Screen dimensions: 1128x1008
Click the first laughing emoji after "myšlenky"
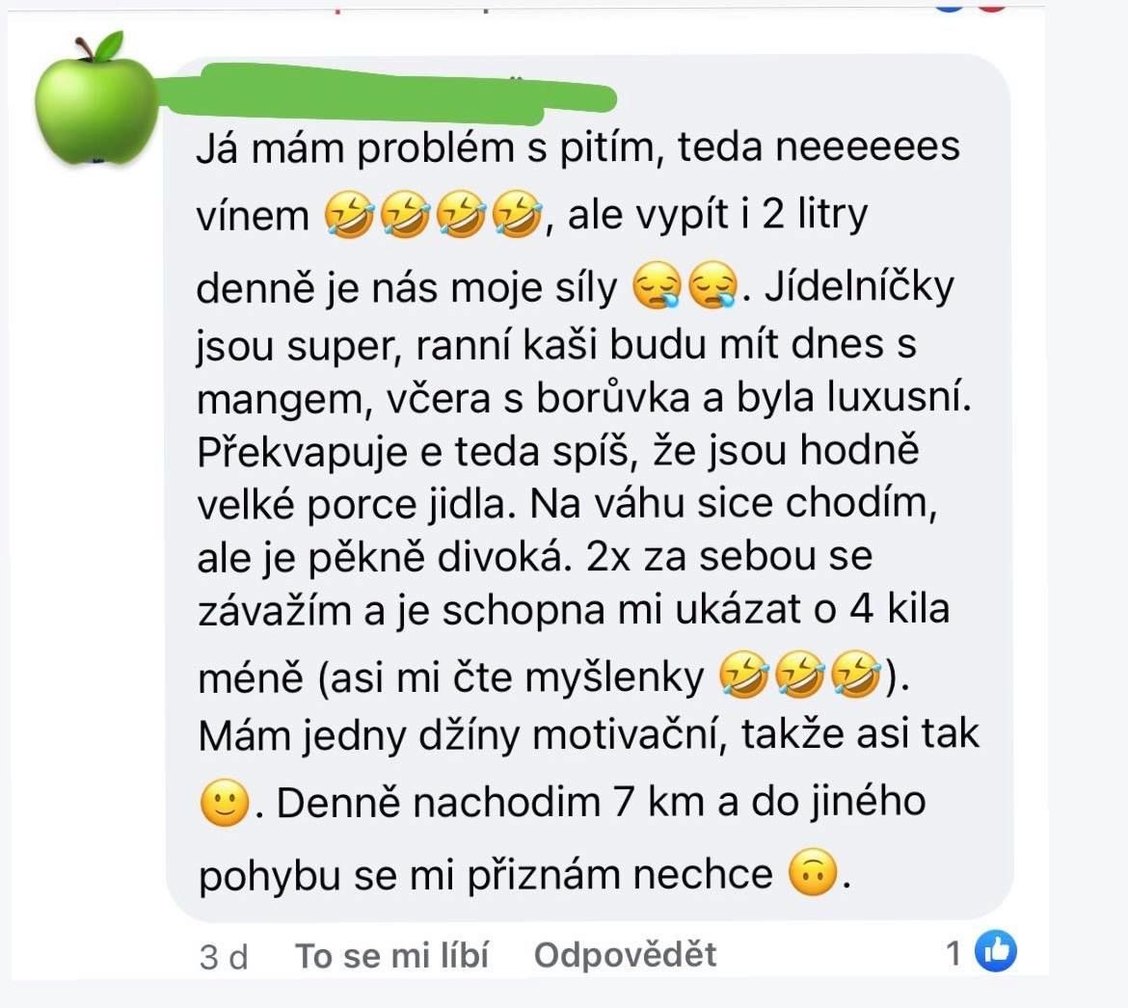click(x=744, y=675)
